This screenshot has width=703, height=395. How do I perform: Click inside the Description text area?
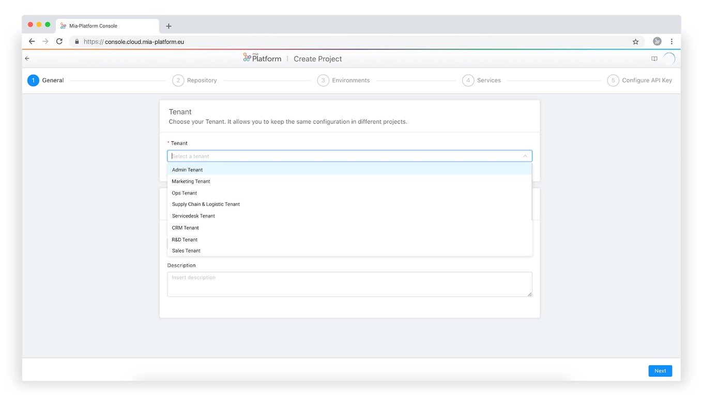click(x=349, y=284)
